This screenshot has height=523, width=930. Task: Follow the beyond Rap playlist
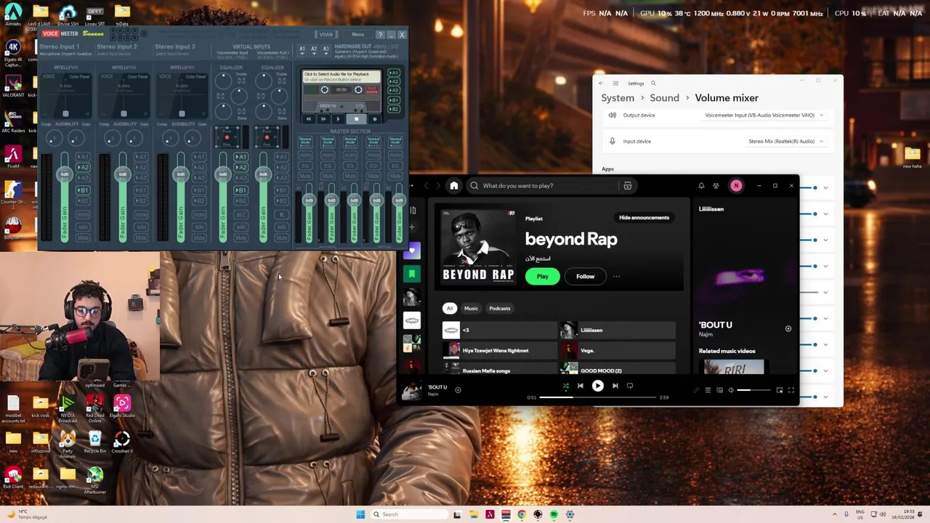coord(585,276)
